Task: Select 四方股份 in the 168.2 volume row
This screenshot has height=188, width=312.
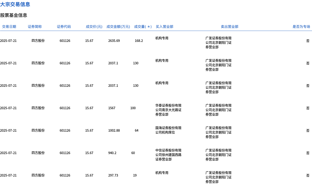Action: tap(38, 41)
